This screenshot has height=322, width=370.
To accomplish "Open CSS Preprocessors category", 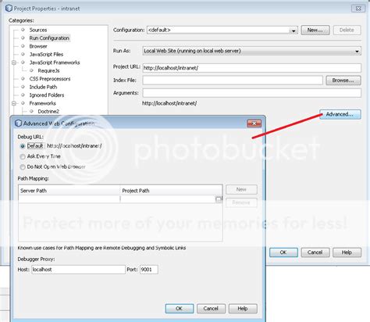I will [x=50, y=79].
